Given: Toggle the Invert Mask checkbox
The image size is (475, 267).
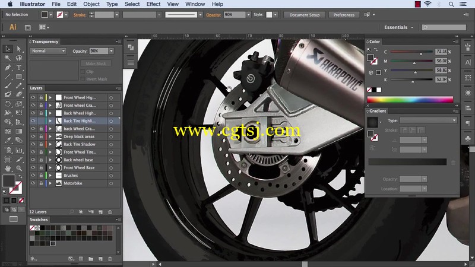Looking at the screenshot, I should pyautogui.click(x=83, y=79).
